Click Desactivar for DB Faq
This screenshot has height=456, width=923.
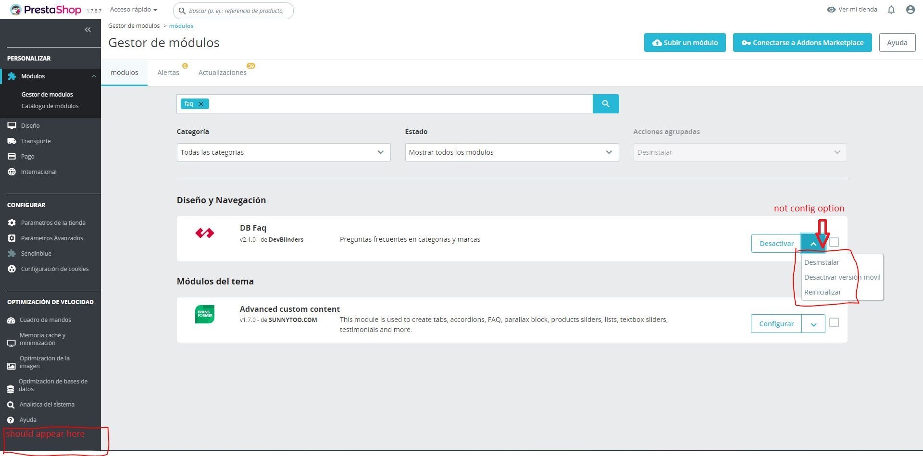[x=776, y=244]
